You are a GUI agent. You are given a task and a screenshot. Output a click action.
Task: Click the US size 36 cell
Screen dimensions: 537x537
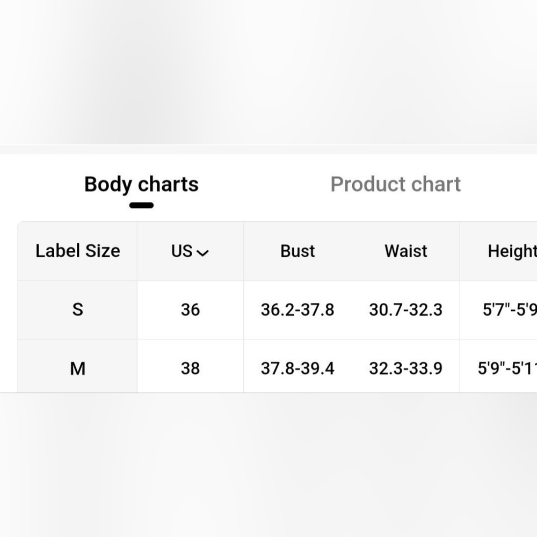coord(190,310)
